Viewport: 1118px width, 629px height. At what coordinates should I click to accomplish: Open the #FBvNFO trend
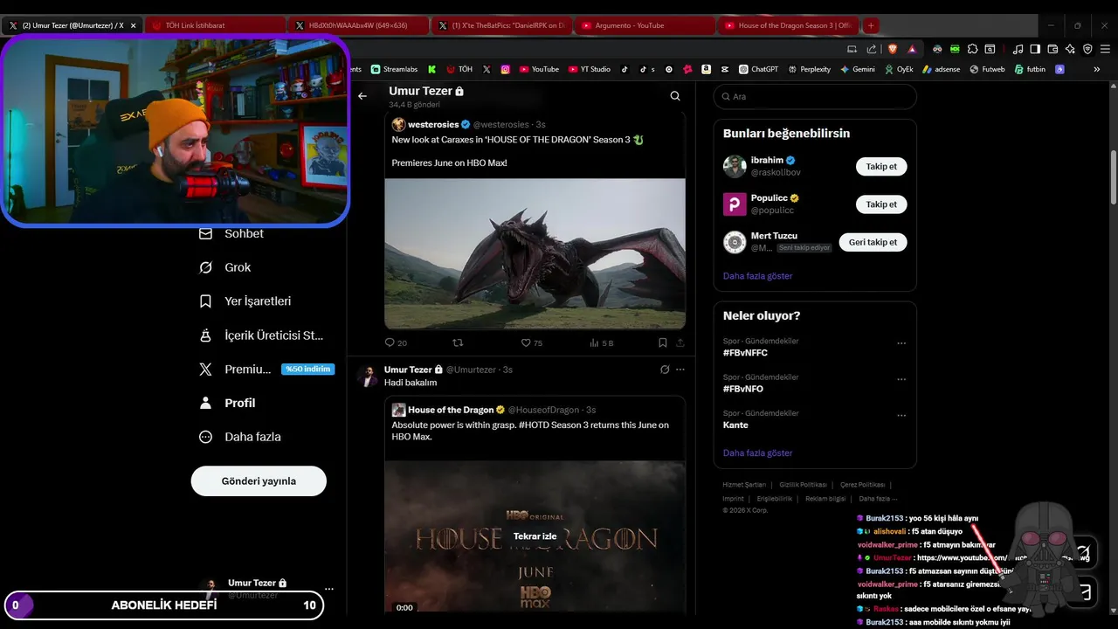point(743,389)
